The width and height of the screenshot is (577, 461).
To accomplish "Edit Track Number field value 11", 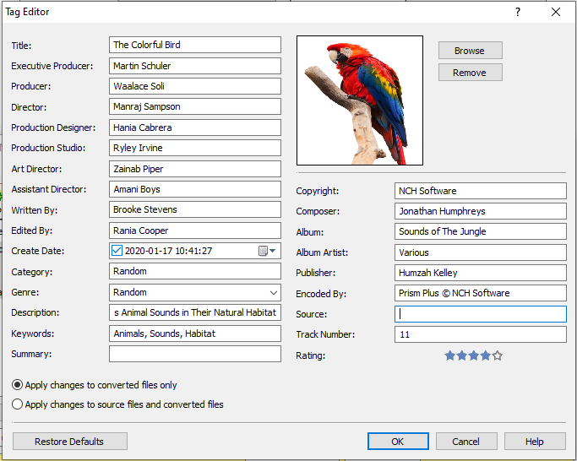I will click(481, 334).
